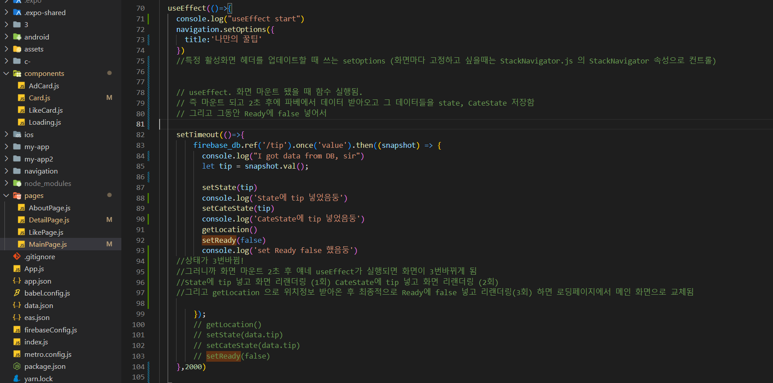The image size is (773, 383).
Task: Click the eas.json braces icon
Action: 17,317
